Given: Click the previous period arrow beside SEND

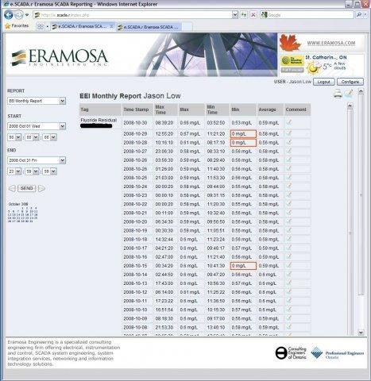Looking at the screenshot, I should [12, 188].
